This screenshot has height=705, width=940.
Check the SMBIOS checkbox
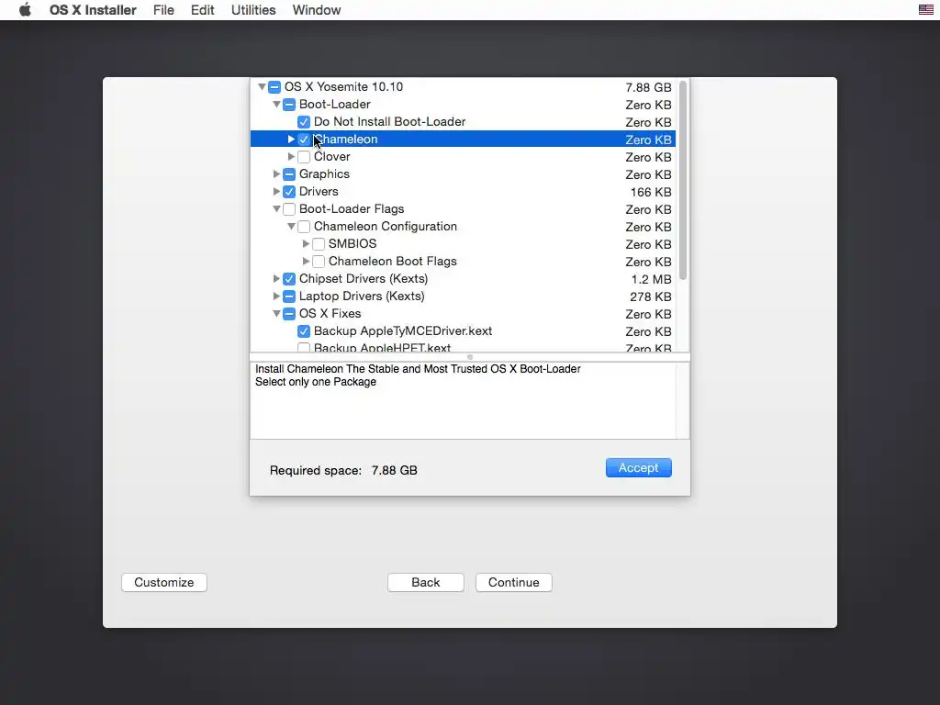[319, 244]
